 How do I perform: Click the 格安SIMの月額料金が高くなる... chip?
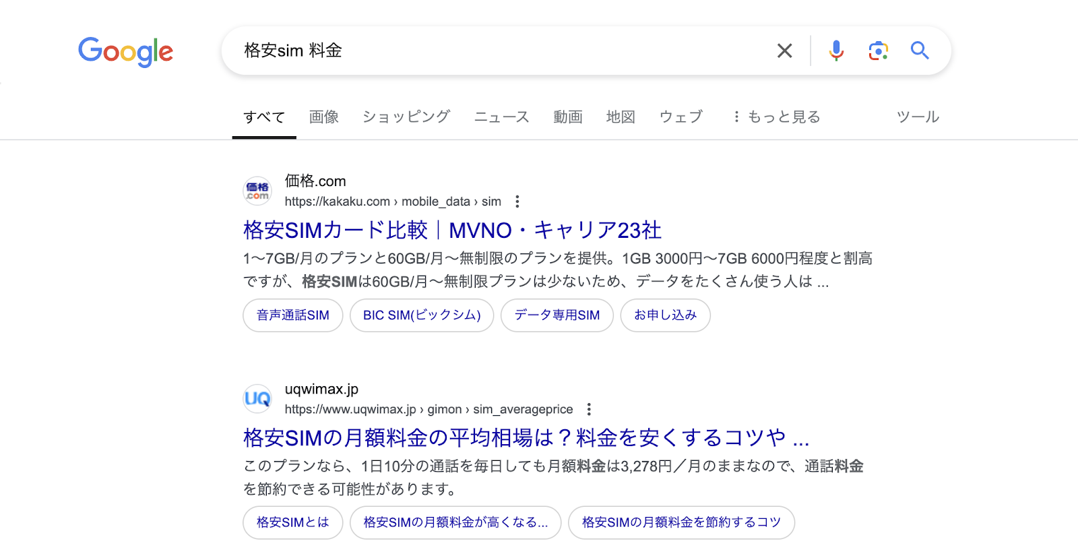click(455, 523)
